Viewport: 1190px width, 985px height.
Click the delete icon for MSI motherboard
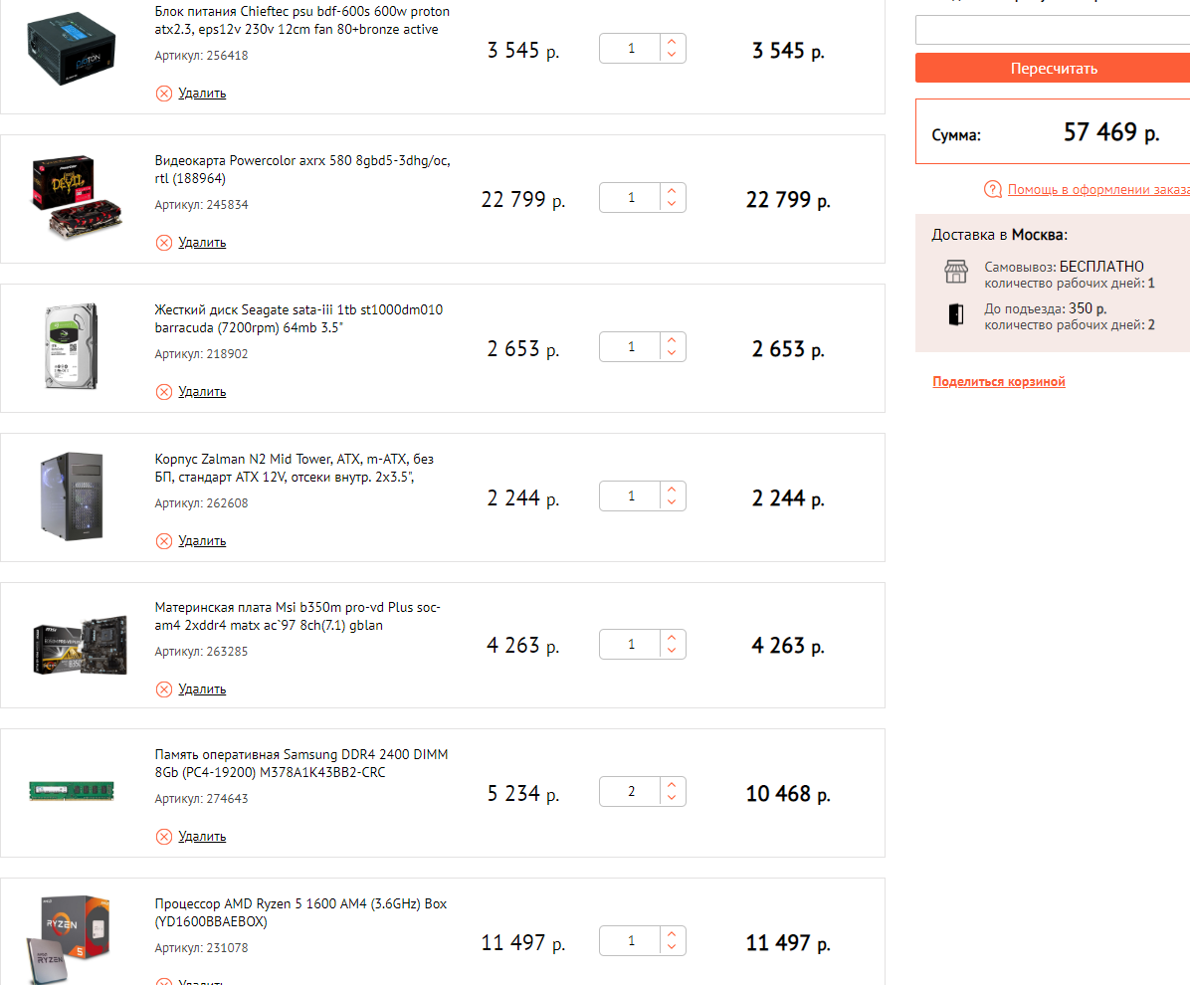pos(164,689)
